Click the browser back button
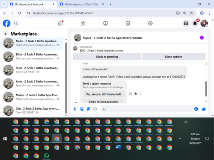The width and height of the screenshot is (214, 160). [5, 13]
